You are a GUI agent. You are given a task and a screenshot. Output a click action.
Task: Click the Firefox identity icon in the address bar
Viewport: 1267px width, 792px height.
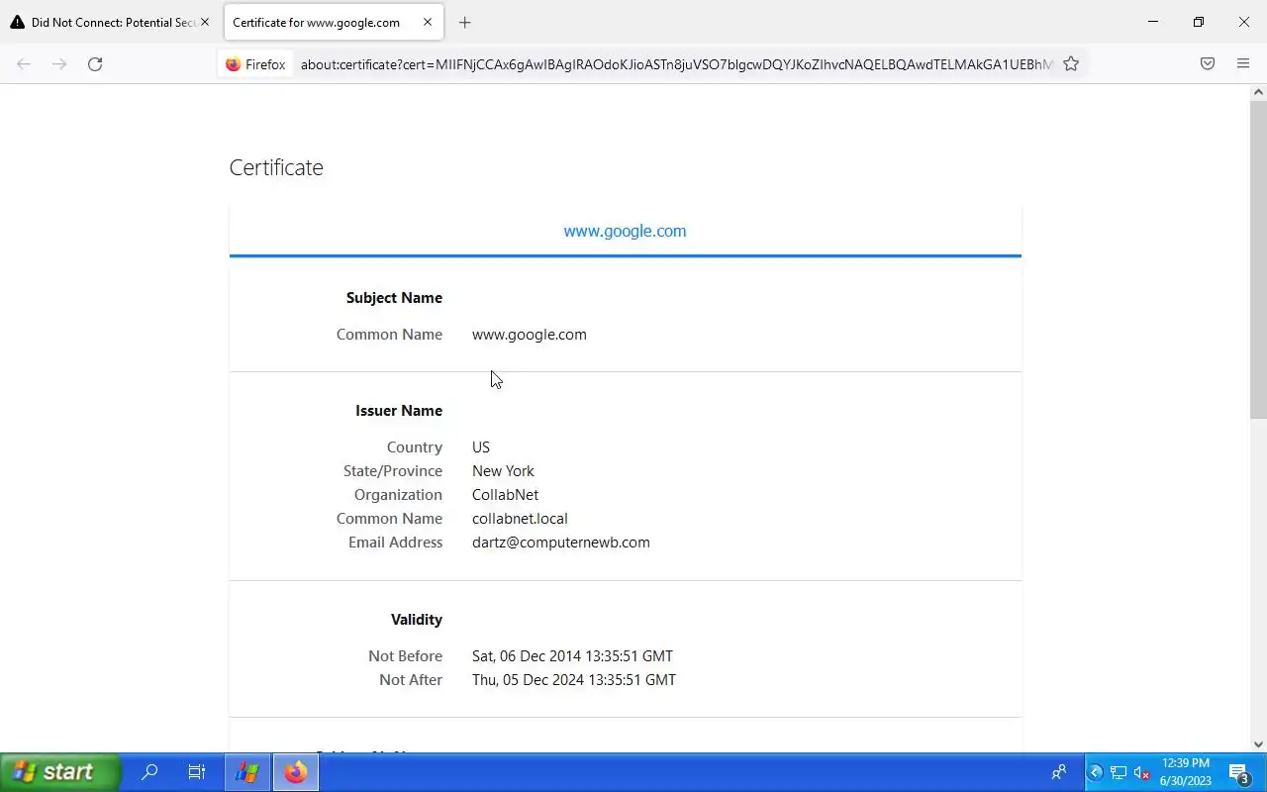coord(255,64)
